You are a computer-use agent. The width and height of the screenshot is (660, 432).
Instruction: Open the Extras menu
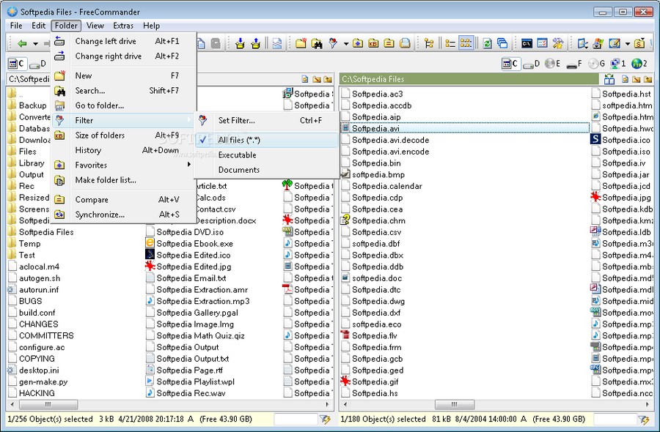(123, 26)
